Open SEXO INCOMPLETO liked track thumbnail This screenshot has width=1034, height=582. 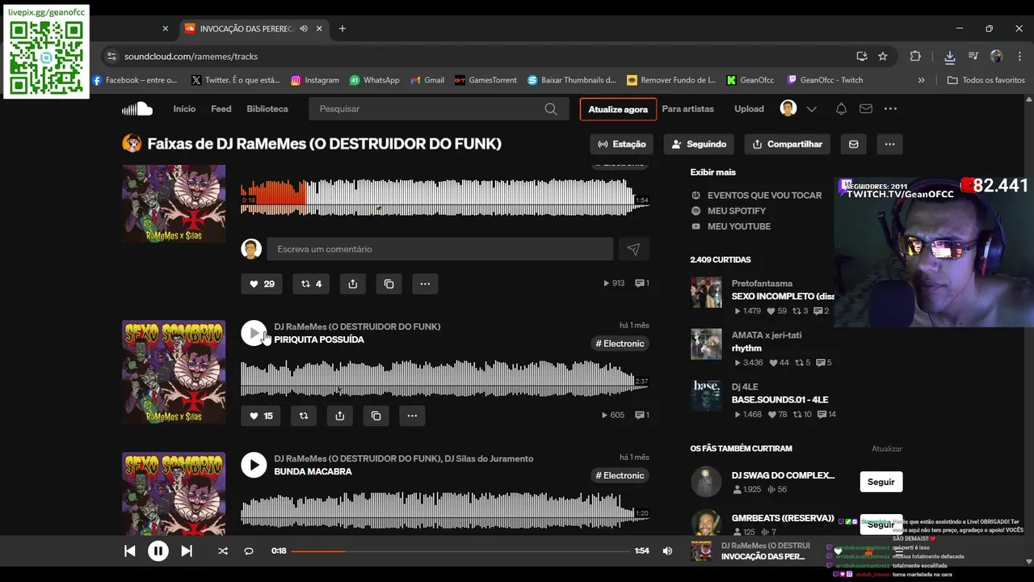[x=706, y=293]
